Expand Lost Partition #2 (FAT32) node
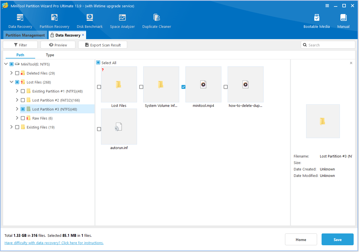 coord(17,100)
